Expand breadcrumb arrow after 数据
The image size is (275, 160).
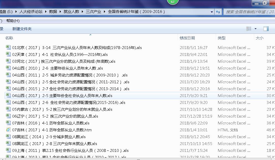click(x=60, y=12)
